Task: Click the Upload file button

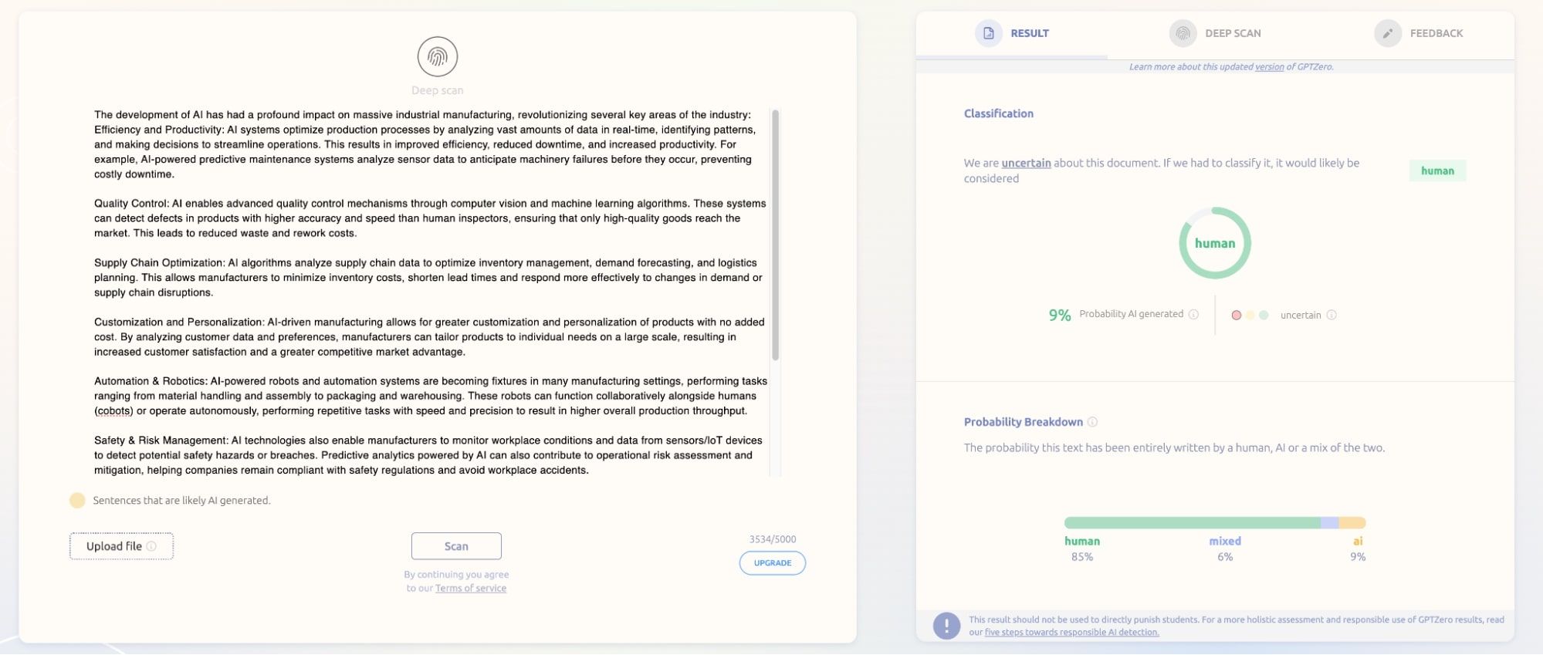Action: click(114, 546)
